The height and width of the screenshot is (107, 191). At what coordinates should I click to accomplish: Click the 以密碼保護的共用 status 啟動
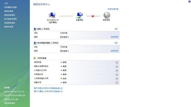point(65,78)
